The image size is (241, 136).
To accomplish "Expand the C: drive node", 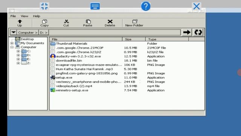I will 18,51.
